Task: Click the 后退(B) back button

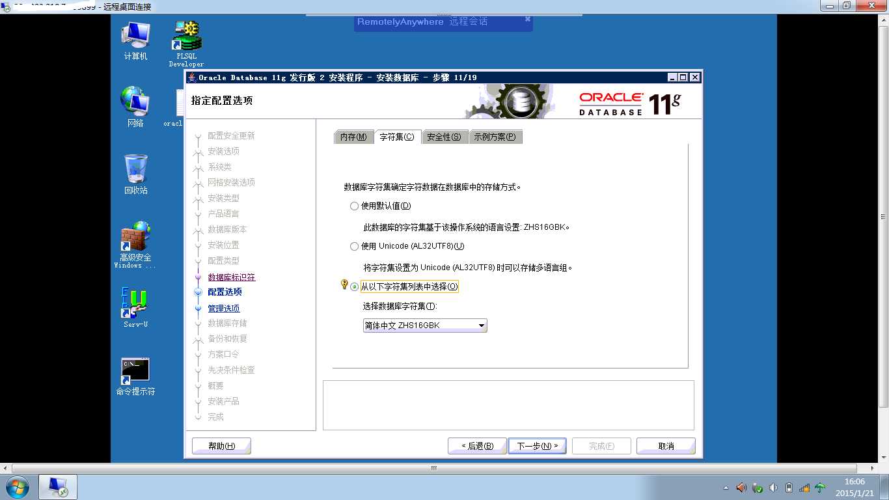Action: [477, 446]
